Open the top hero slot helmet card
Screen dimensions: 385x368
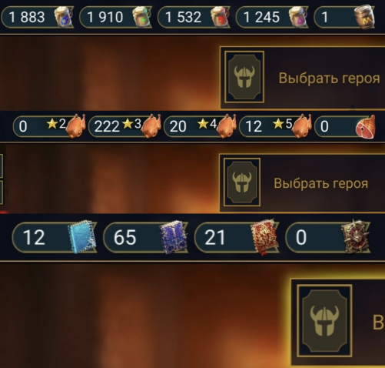[244, 77]
